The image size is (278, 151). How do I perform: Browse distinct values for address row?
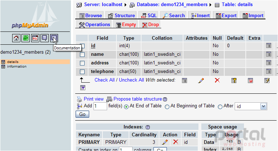[269, 63]
